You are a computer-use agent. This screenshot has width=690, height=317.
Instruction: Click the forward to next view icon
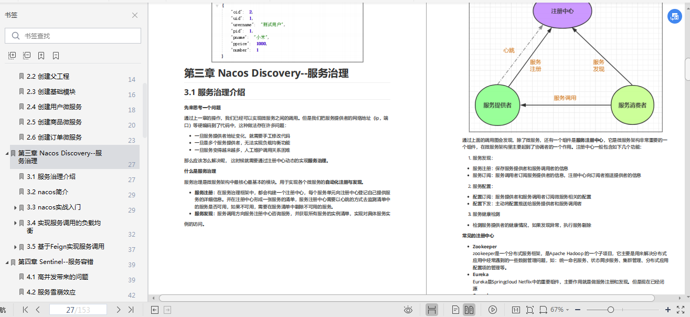pyautogui.click(x=167, y=310)
